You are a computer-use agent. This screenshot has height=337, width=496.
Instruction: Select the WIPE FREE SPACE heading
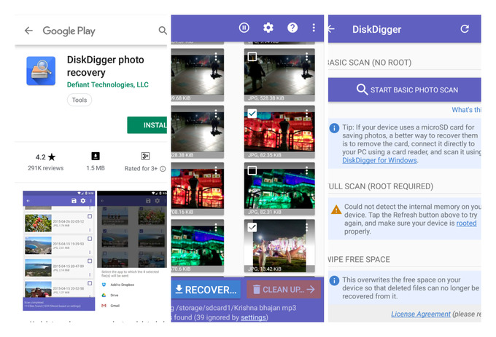click(x=359, y=259)
